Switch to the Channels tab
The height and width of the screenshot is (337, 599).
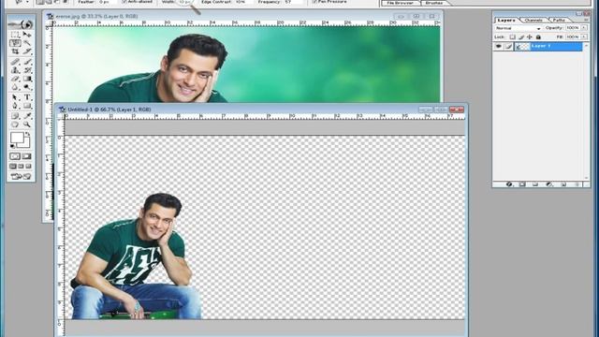533,21
